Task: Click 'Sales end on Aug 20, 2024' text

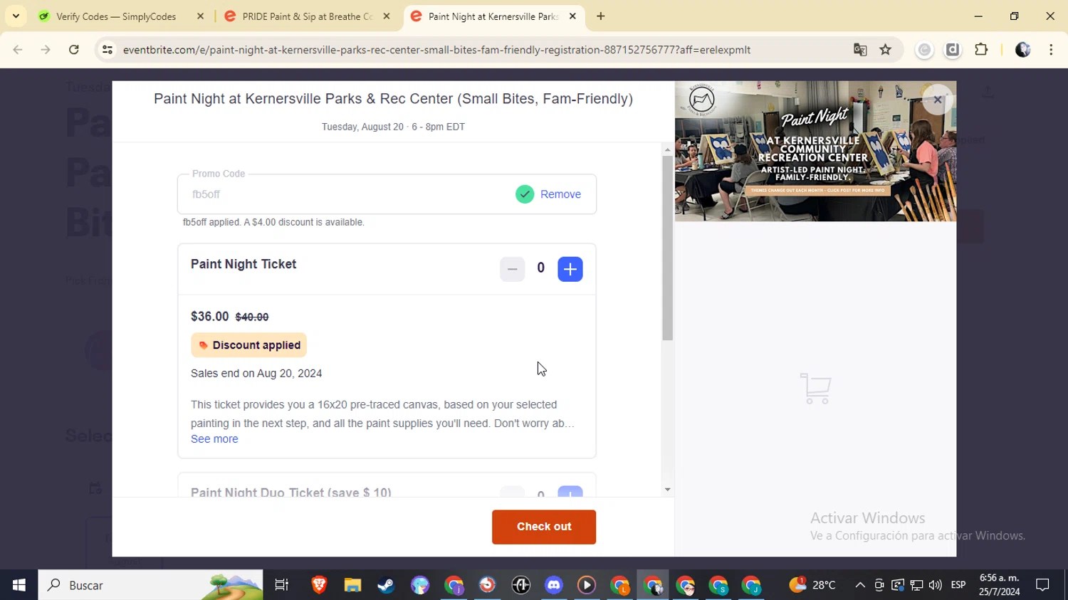Action: point(256,374)
